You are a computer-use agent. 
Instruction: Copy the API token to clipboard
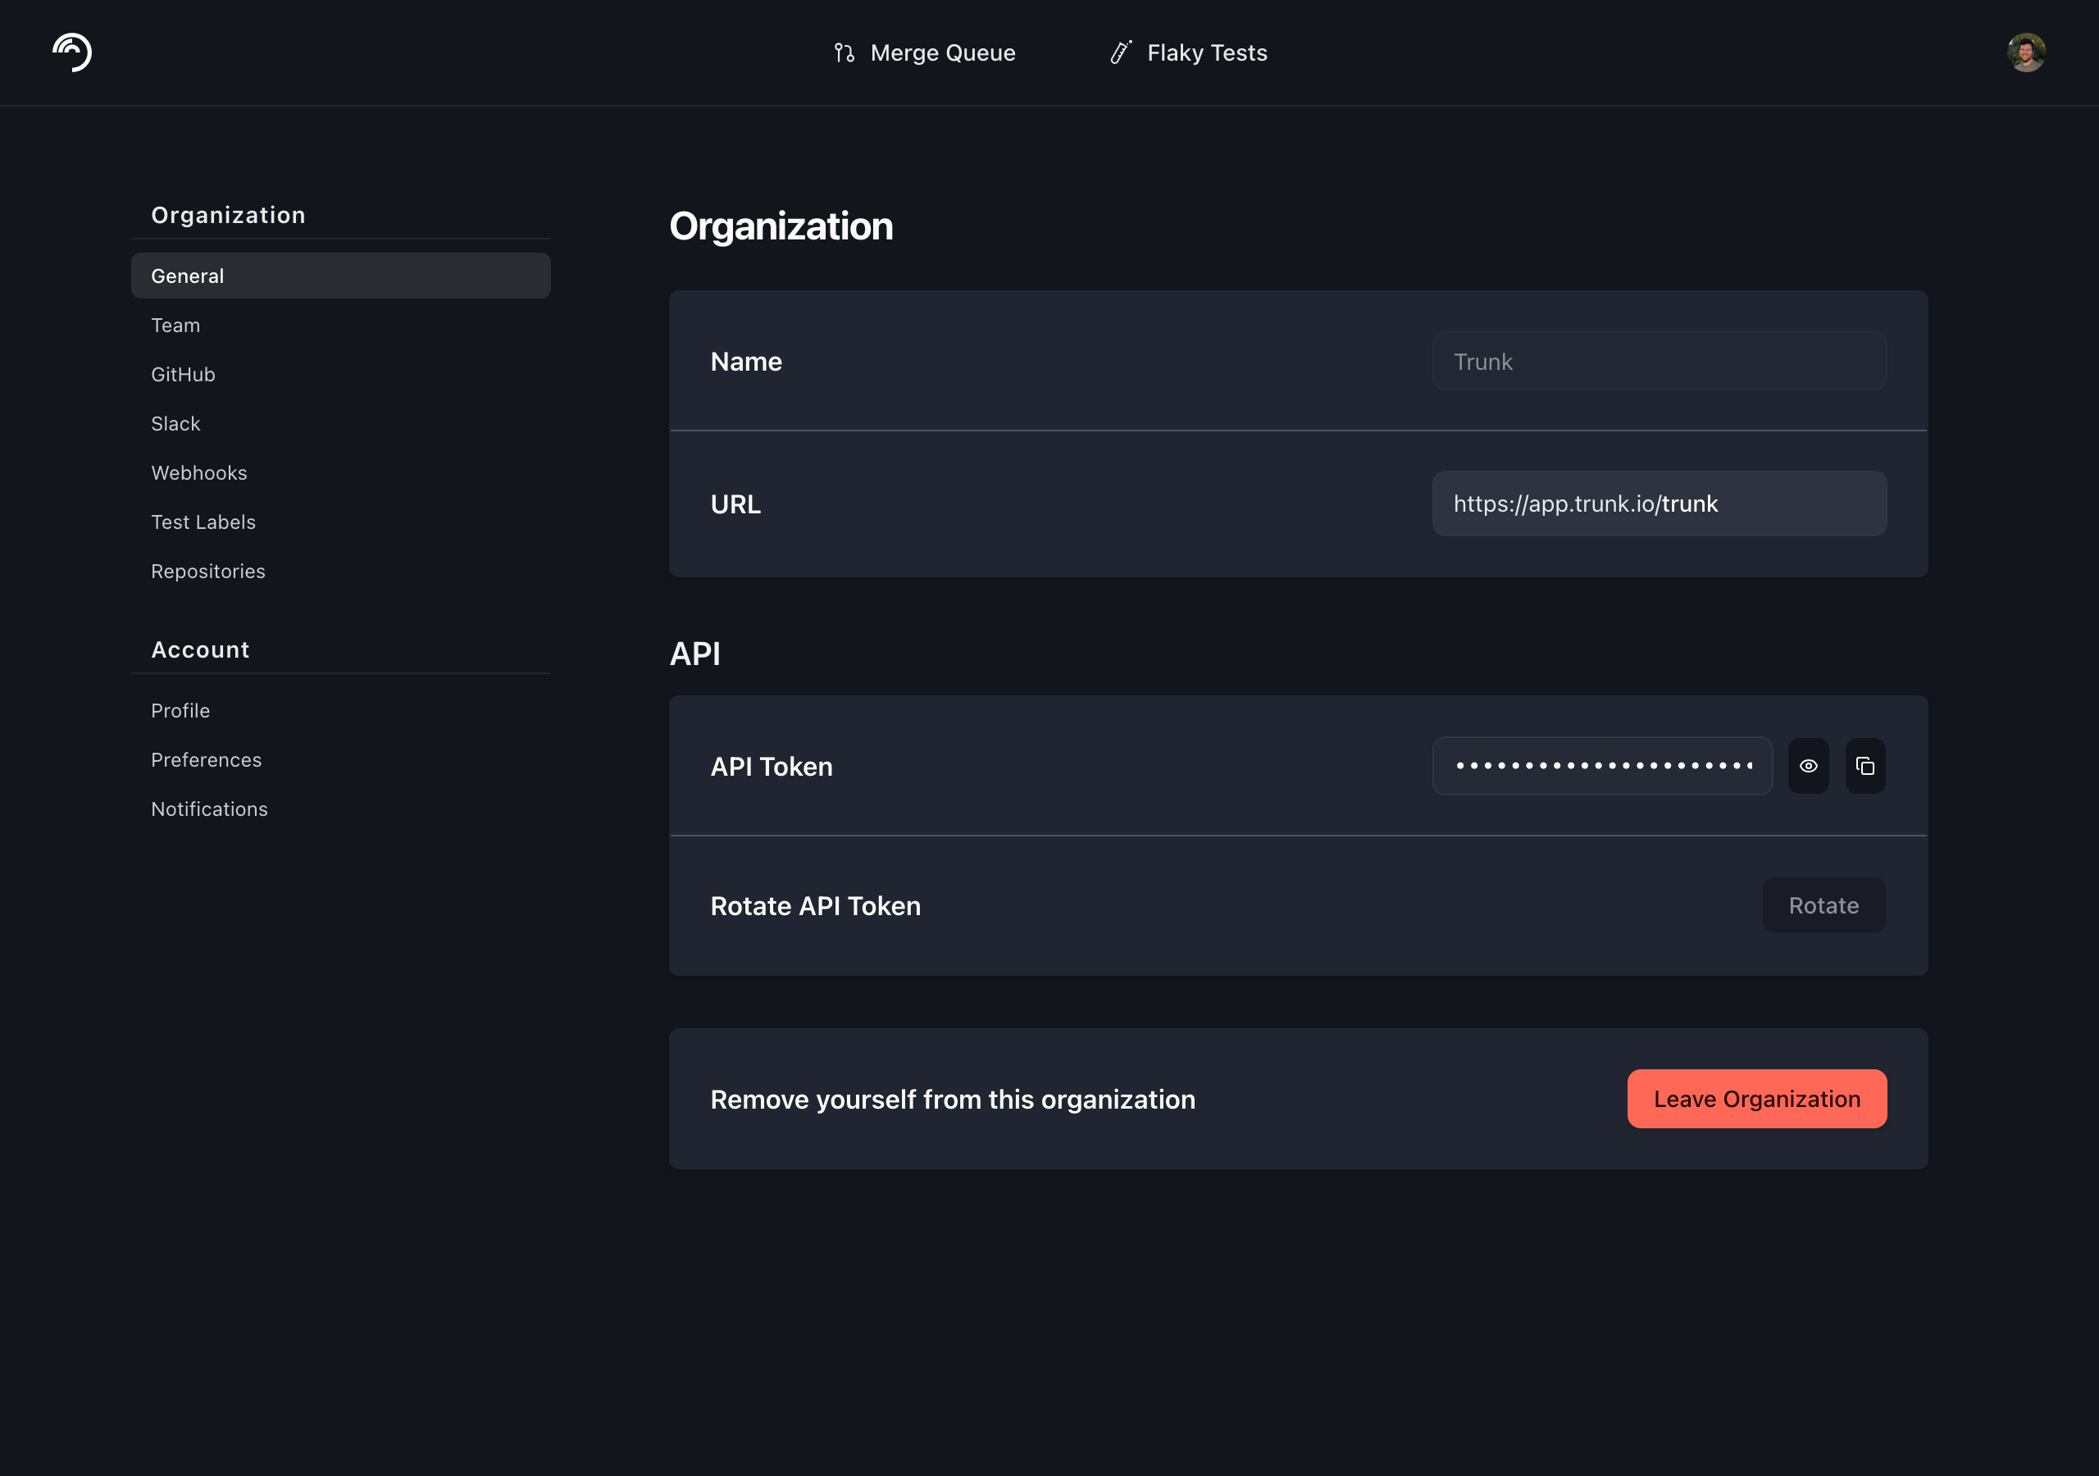tap(1865, 765)
